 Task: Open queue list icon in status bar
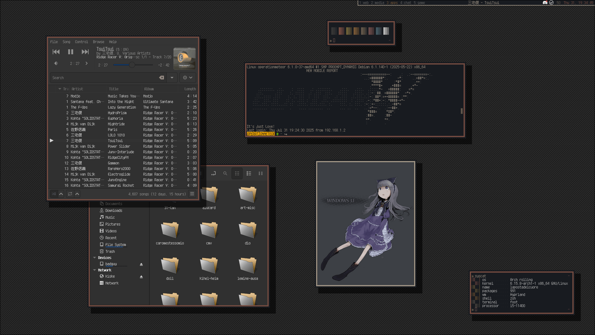[192, 194]
